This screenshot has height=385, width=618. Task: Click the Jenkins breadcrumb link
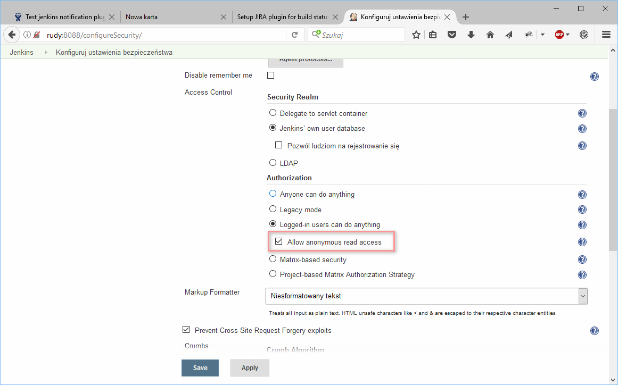click(21, 52)
